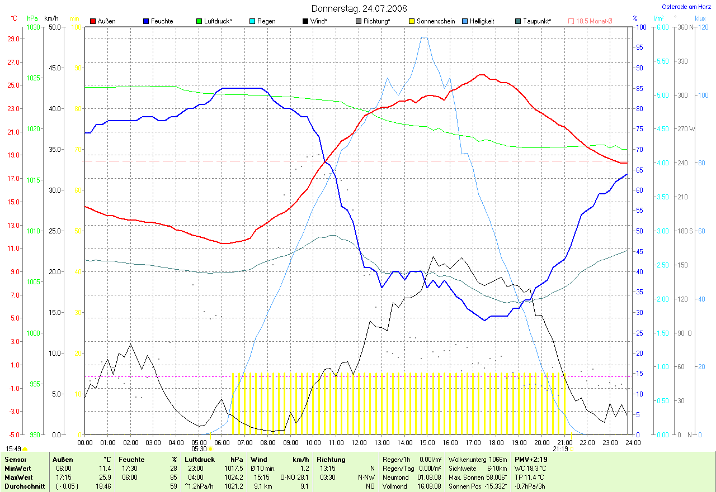Toggle the 18.5 Monat-Ø average box
This screenshot has height=492, width=716.
coord(571,21)
